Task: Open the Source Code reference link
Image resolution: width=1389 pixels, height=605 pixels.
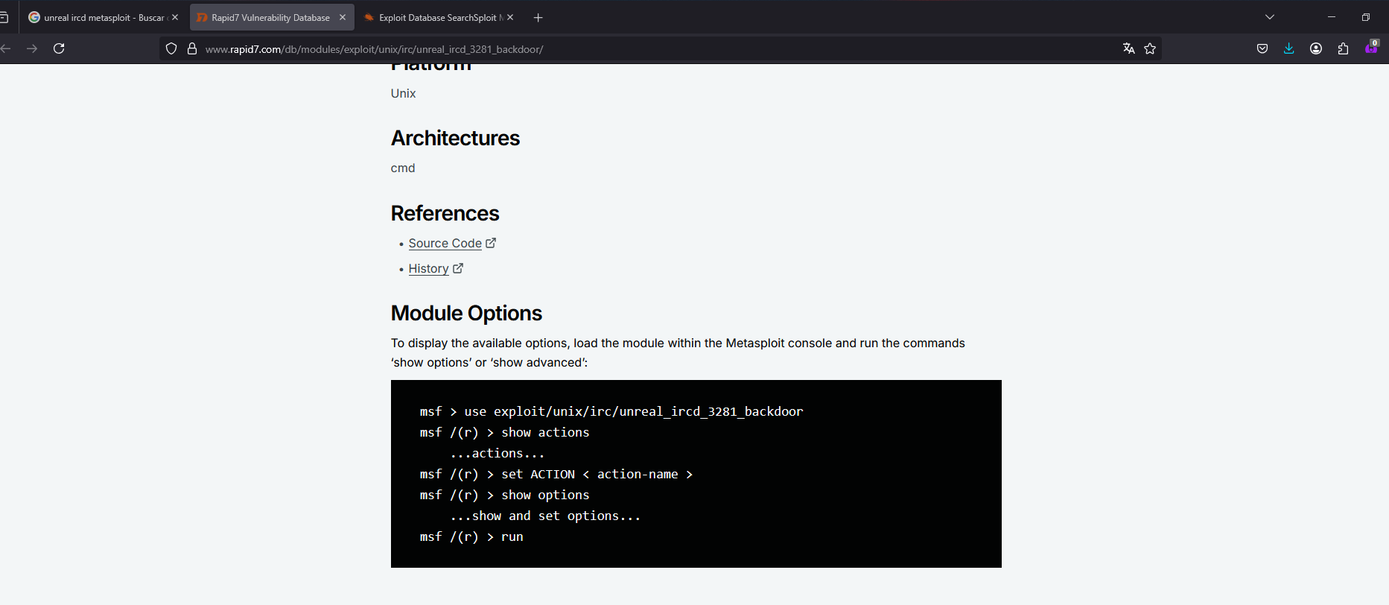Action: pyautogui.click(x=445, y=244)
